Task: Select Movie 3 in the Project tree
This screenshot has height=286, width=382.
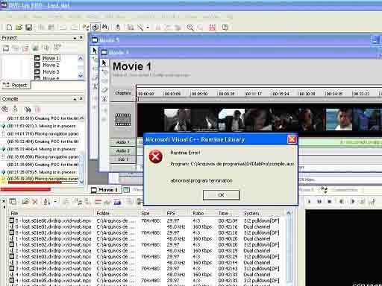Action: click(51, 71)
